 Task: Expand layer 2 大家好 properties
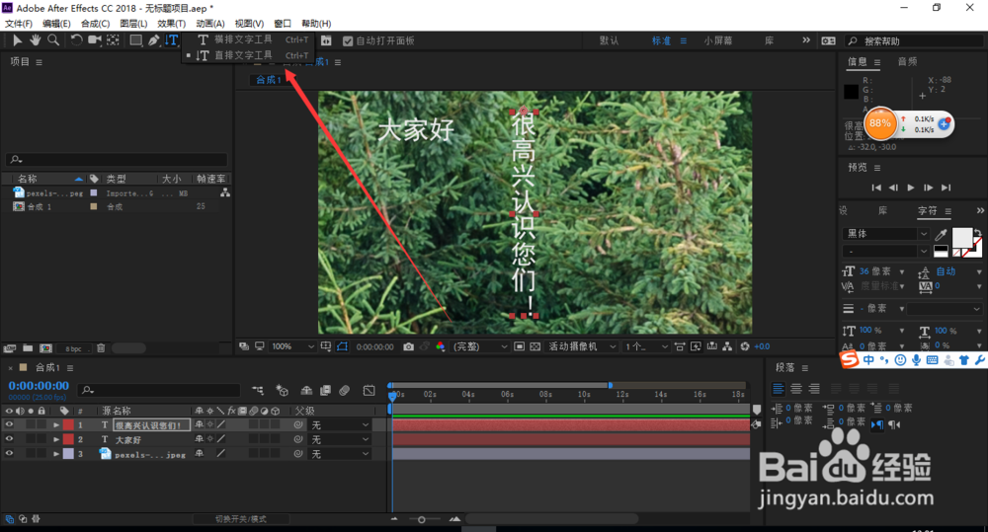(x=56, y=439)
